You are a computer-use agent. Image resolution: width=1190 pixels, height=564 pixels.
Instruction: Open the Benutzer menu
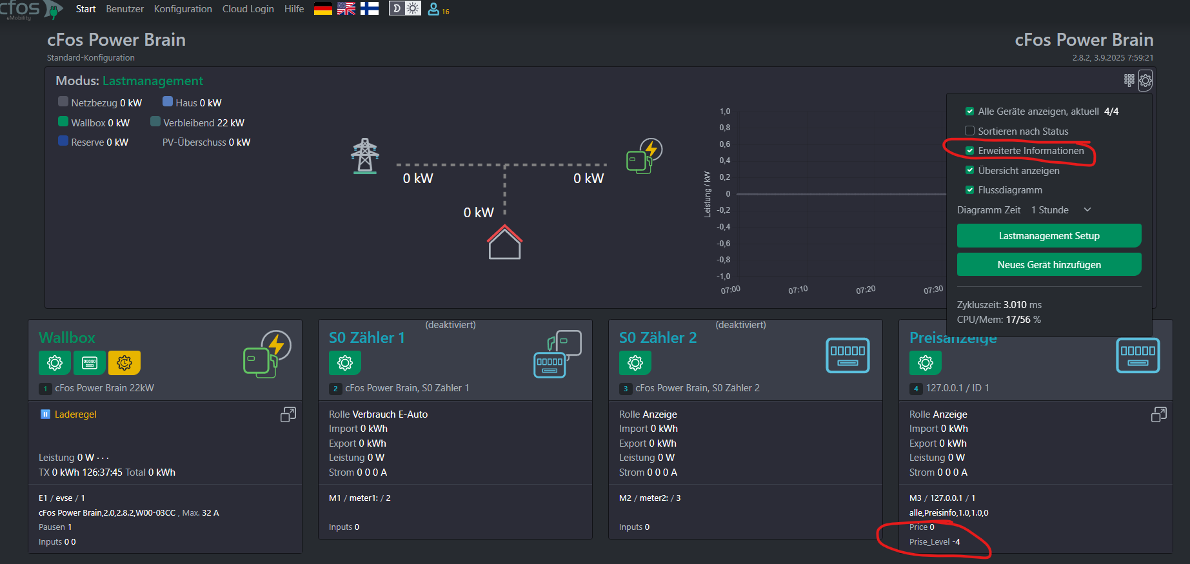coord(125,9)
